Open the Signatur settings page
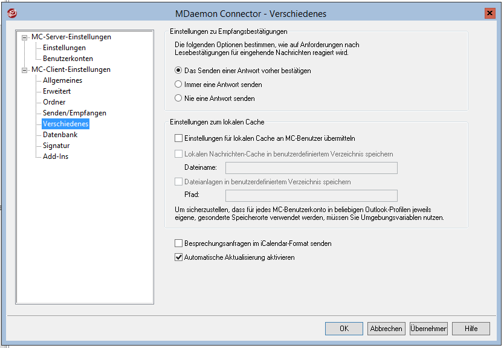Image resolution: width=504 pixels, height=348 pixels. click(x=56, y=146)
